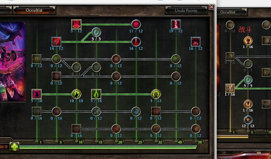Select Sigil of Consumption skill (3 / 12)
Screen dimensions: 271x159
(x=76, y=24)
